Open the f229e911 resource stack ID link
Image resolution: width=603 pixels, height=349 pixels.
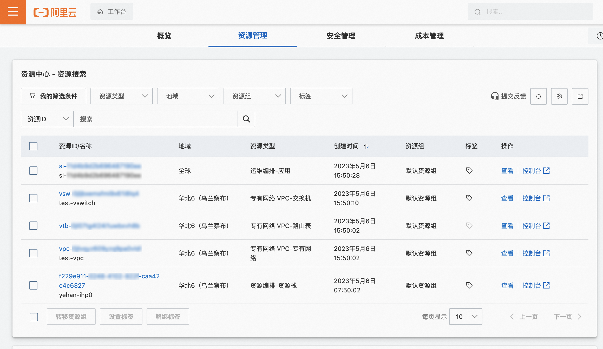109,281
